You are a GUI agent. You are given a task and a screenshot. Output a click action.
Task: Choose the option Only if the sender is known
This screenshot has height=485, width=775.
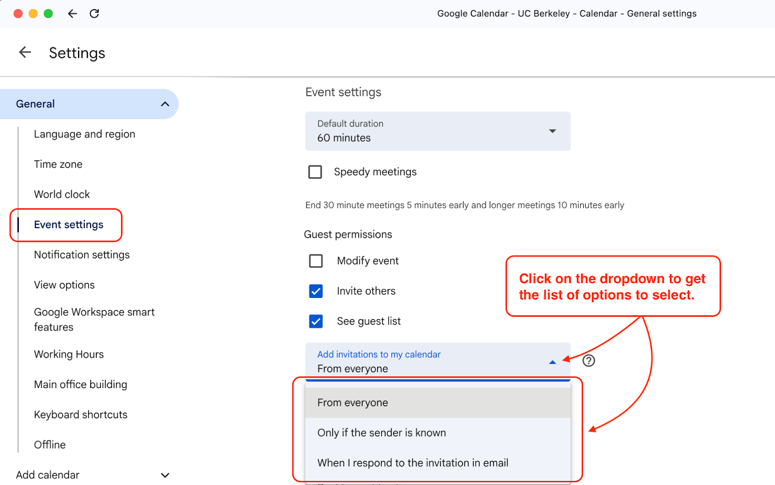coord(382,433)
